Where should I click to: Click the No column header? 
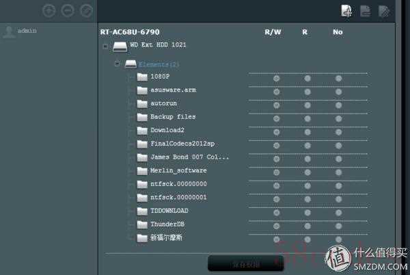[x=338, y=32]
